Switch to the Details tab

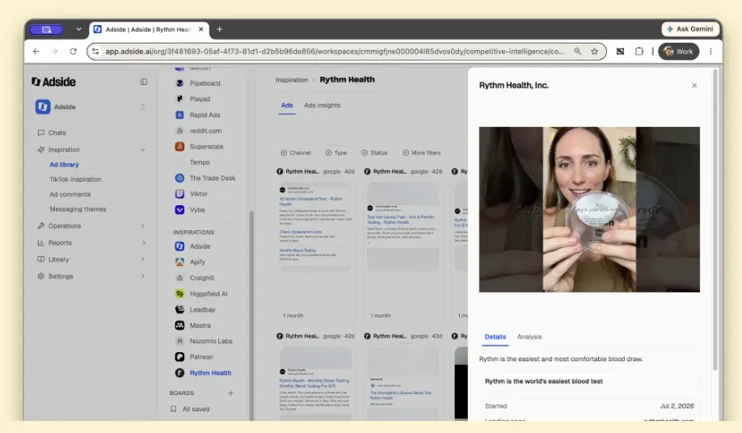pos(495,337)
